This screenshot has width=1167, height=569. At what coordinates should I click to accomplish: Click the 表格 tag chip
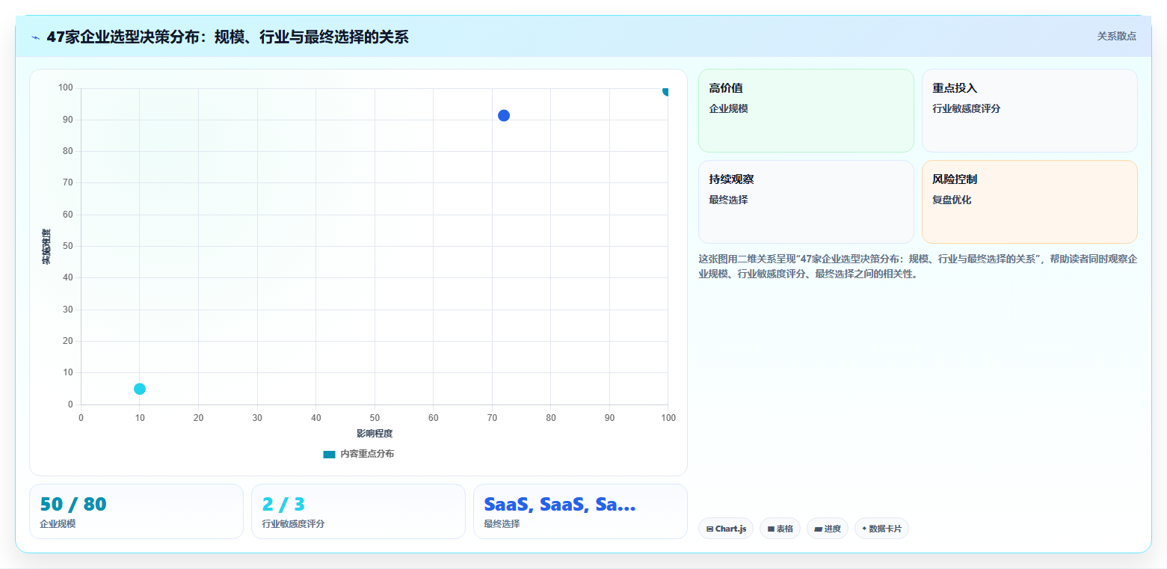tap(780, 529)
